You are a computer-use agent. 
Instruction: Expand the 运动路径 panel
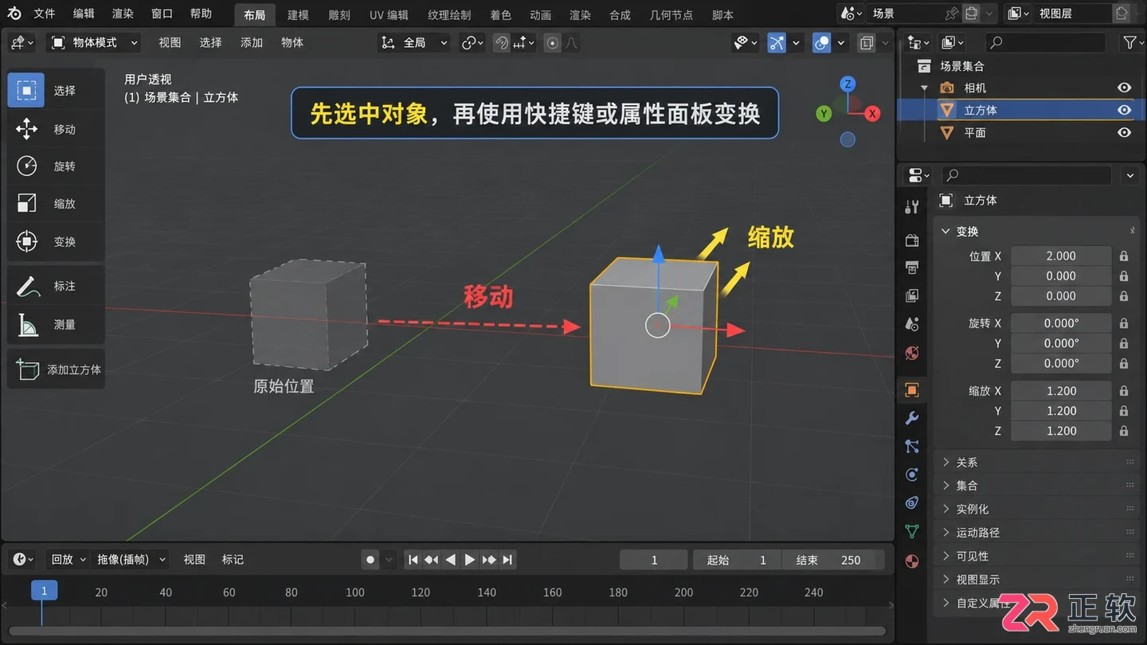[x=1036, y=532]
